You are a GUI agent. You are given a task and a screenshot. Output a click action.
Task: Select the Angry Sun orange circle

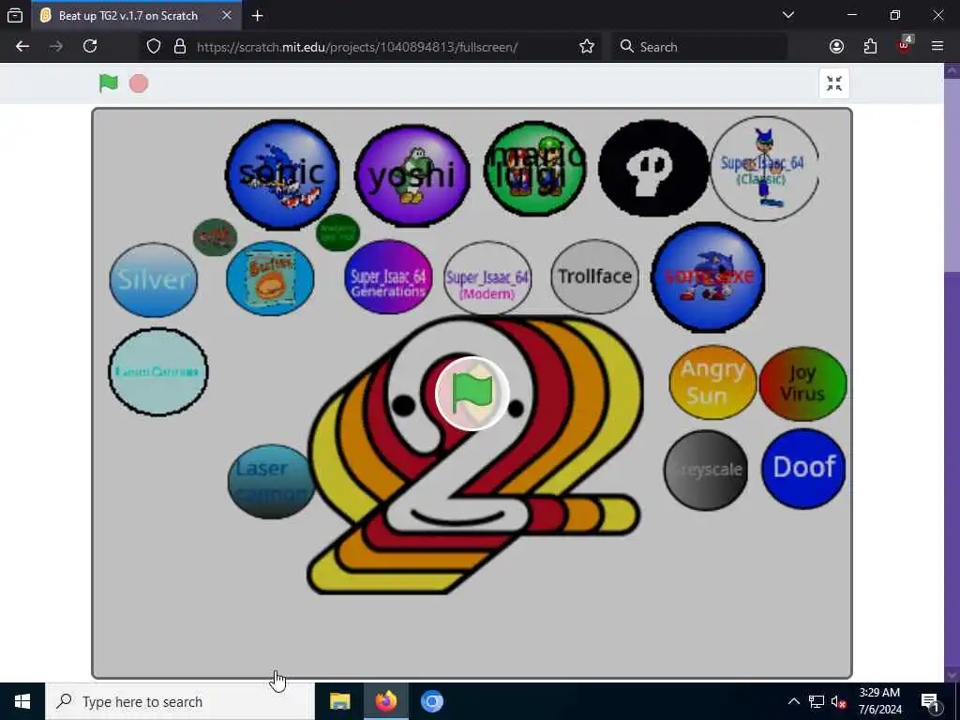tap(712, 382)
